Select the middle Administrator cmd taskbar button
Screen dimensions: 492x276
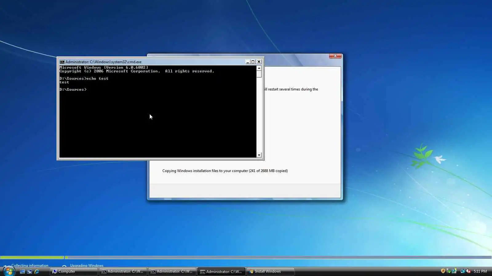point(172,271)
